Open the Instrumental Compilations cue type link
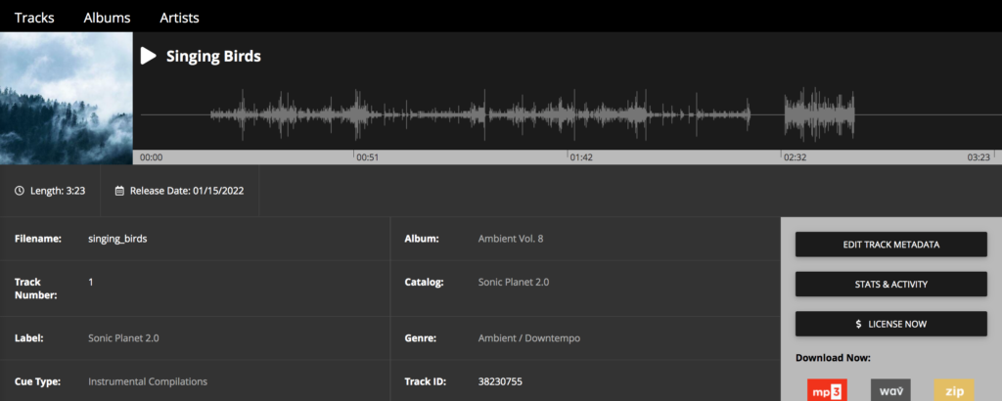Viewport: 1002px width, 401px height. pos(148,381)
